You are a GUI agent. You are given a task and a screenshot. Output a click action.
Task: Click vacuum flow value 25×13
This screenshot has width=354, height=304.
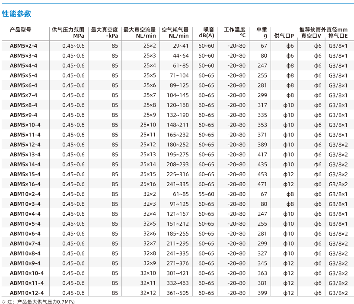tap(148, 155)
